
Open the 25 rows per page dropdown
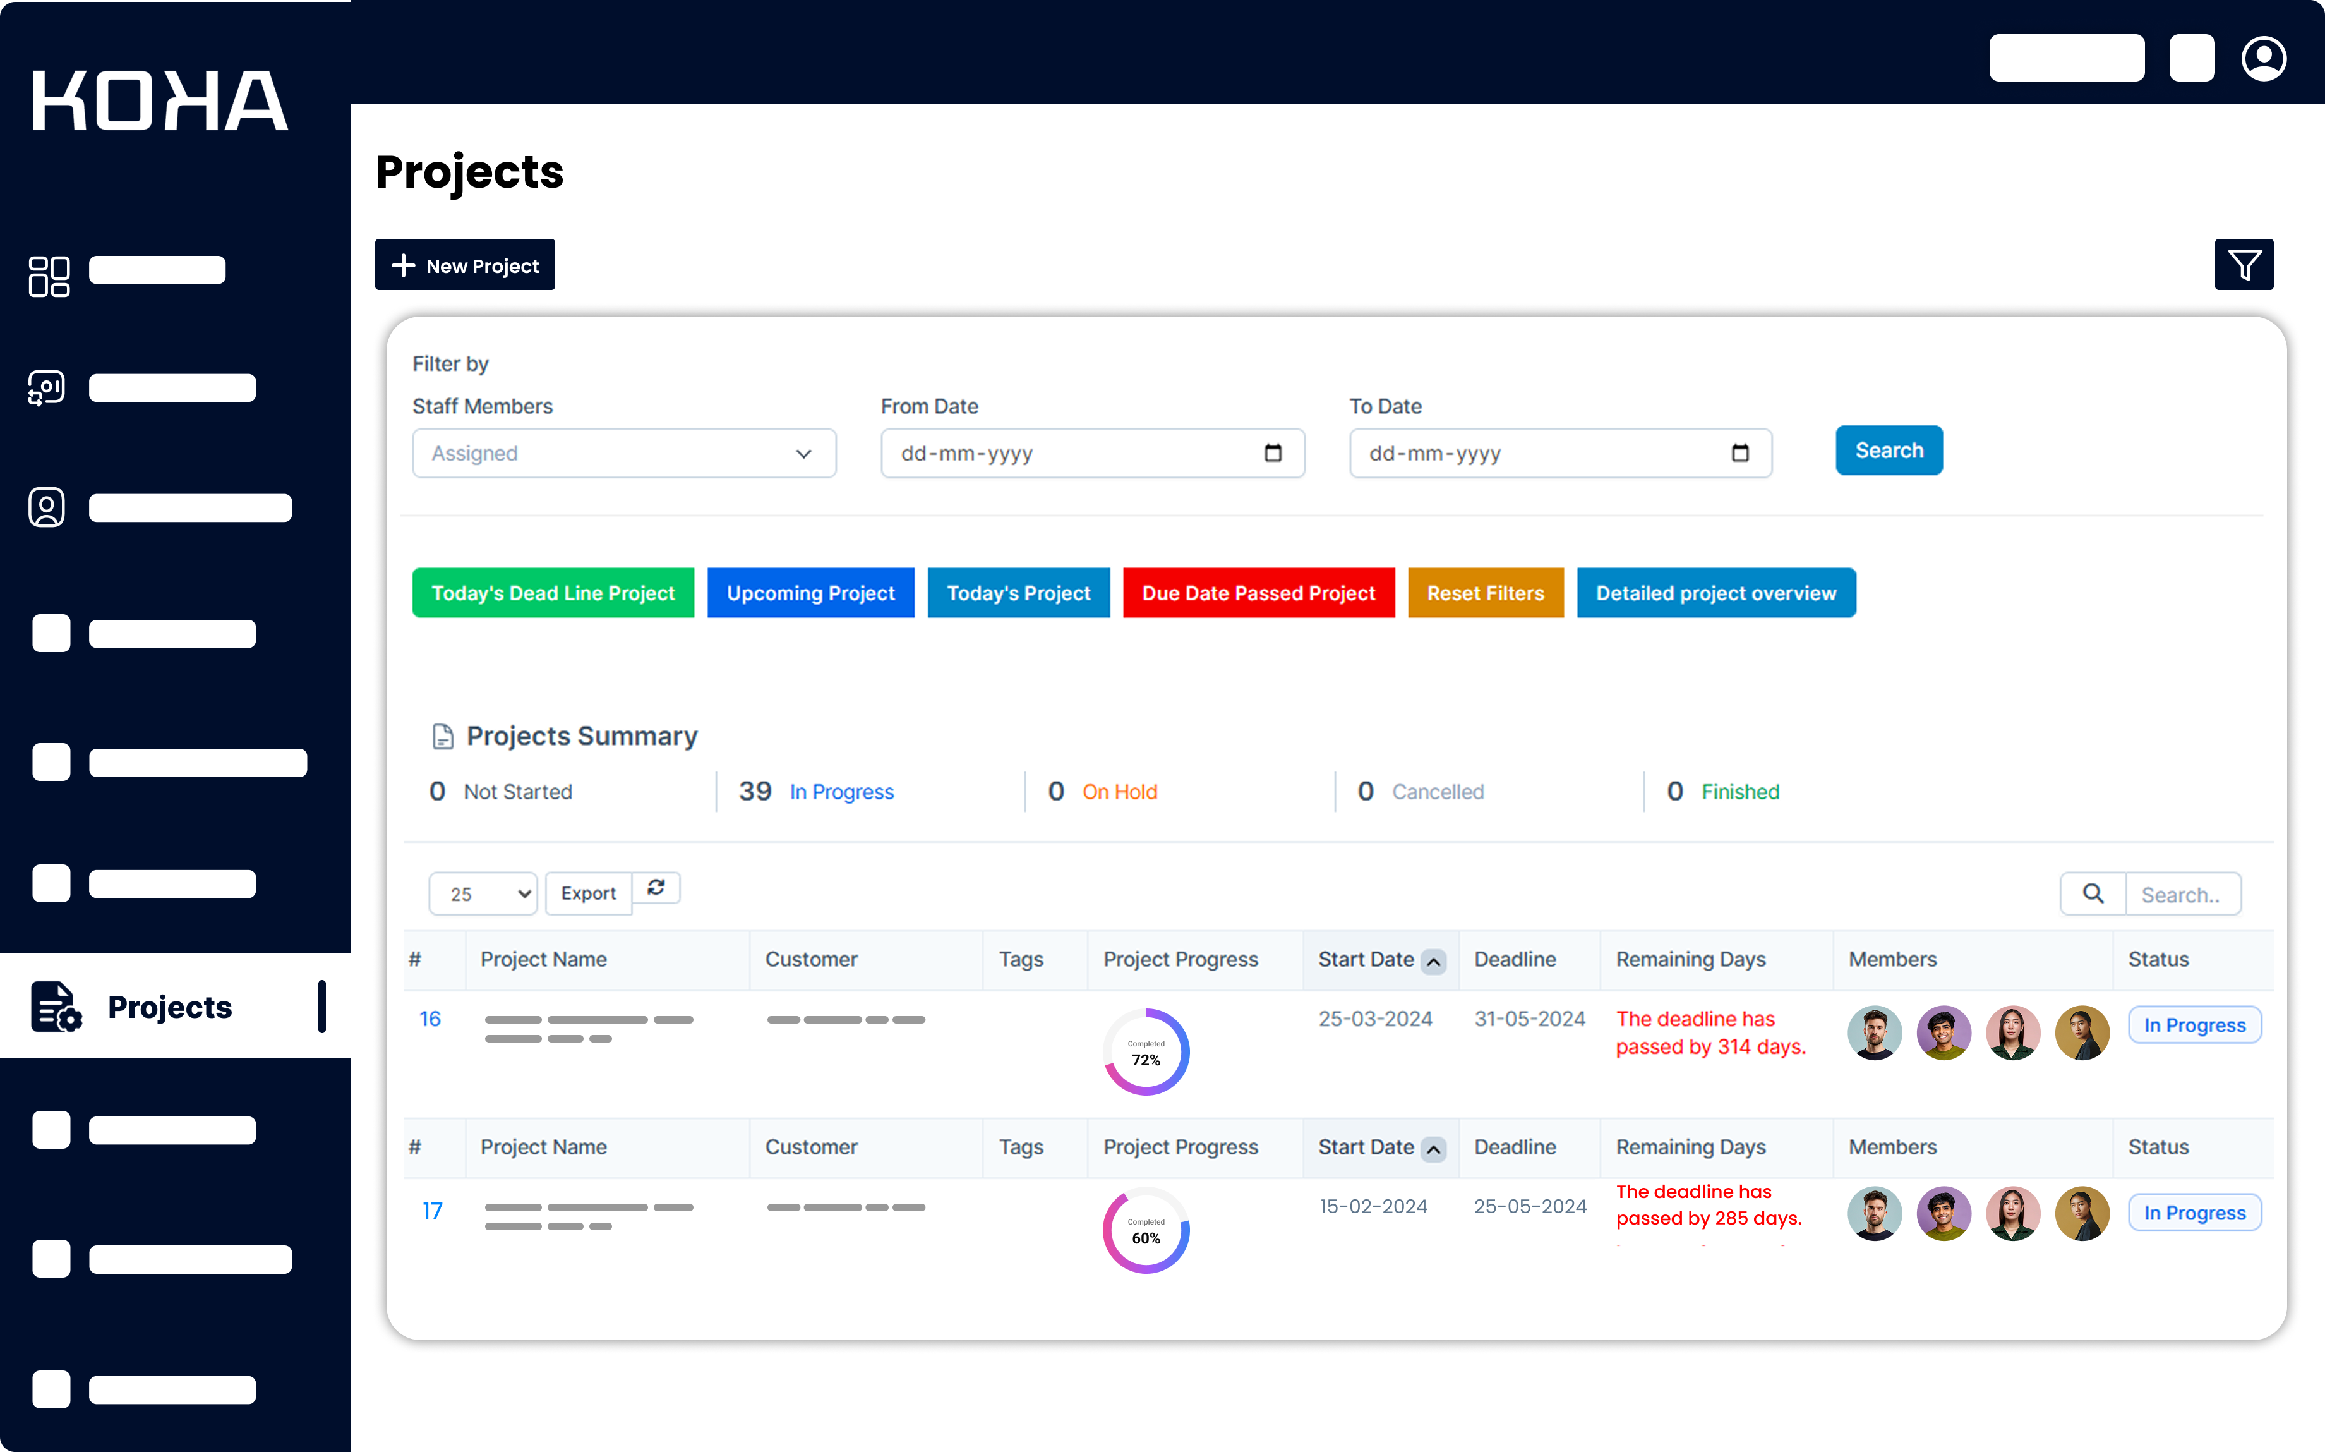(483, 894)
